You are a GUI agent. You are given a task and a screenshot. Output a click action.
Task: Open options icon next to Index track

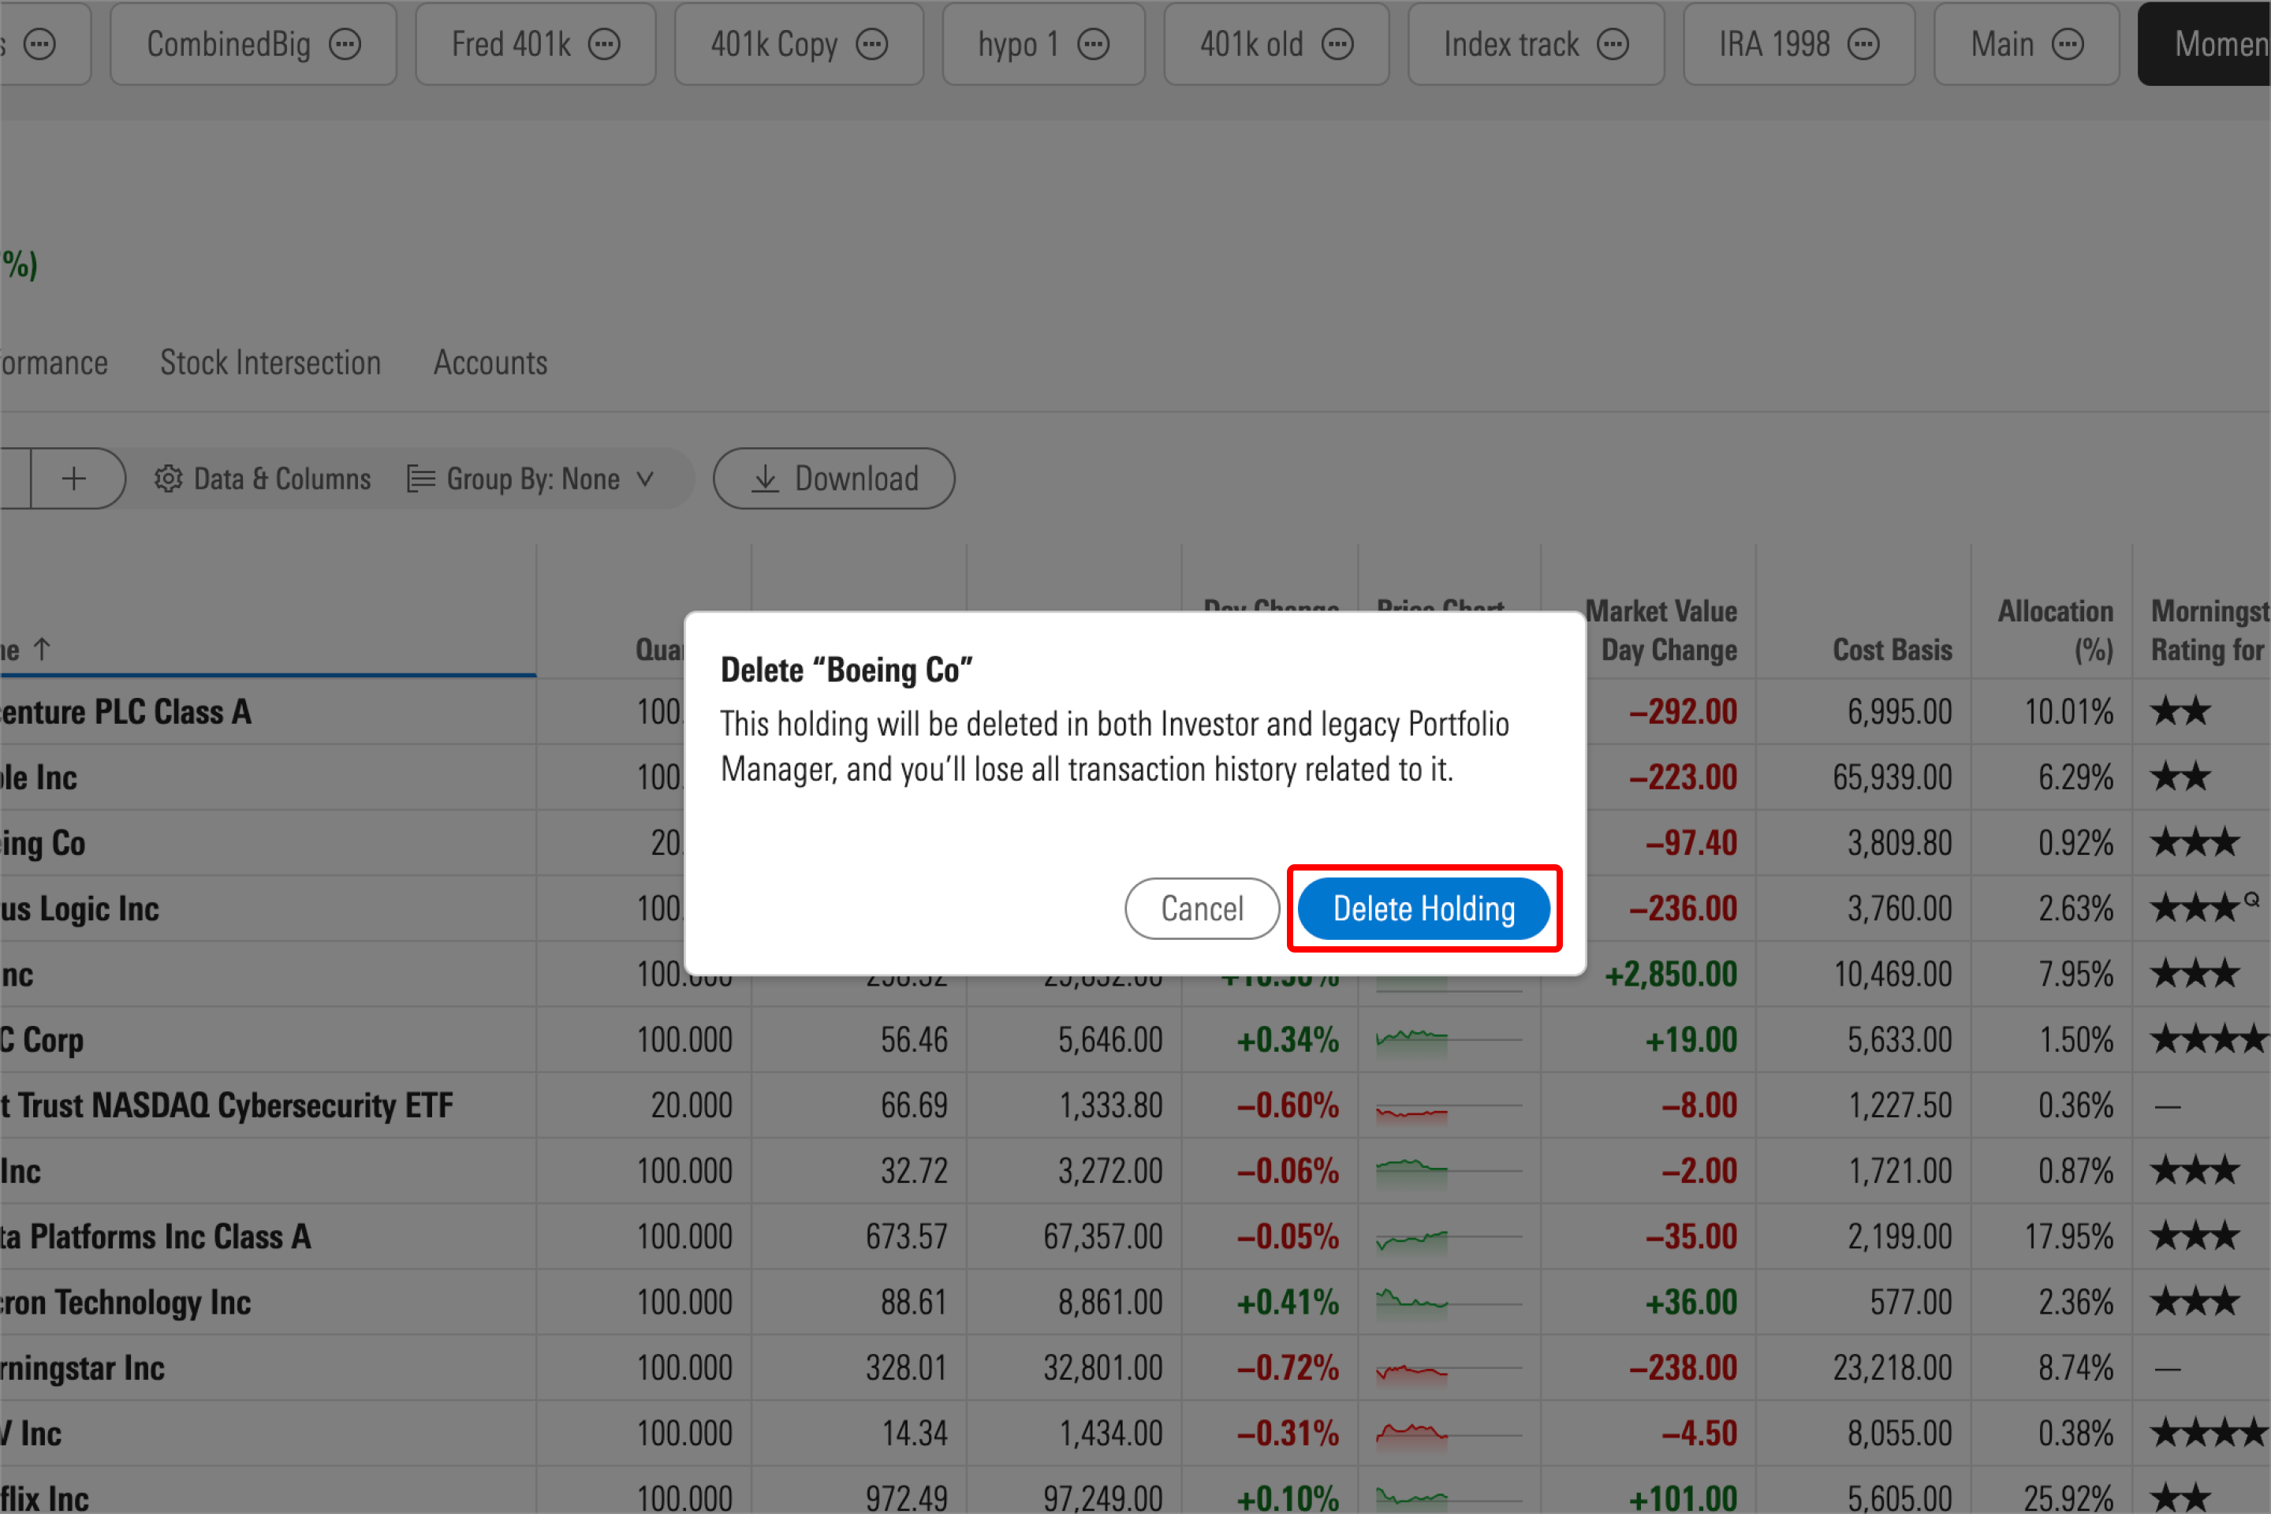coord(1613,44)
